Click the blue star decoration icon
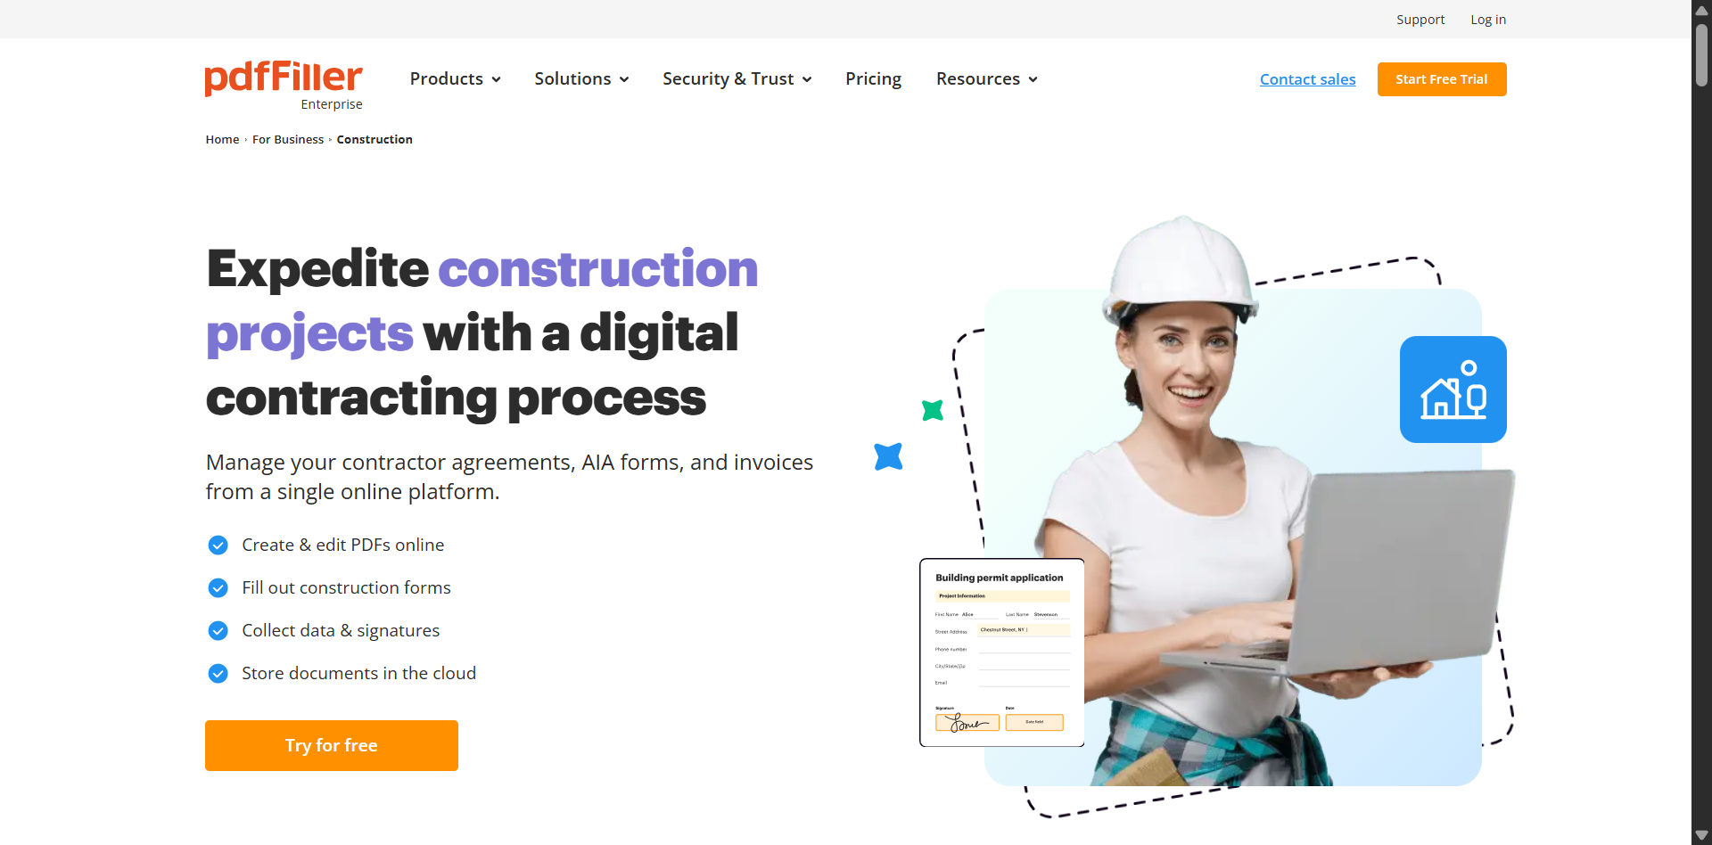 tap(888, 456)
